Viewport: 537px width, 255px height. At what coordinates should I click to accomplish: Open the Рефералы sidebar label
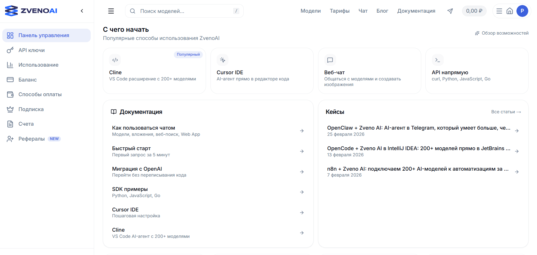coord(32,139)
